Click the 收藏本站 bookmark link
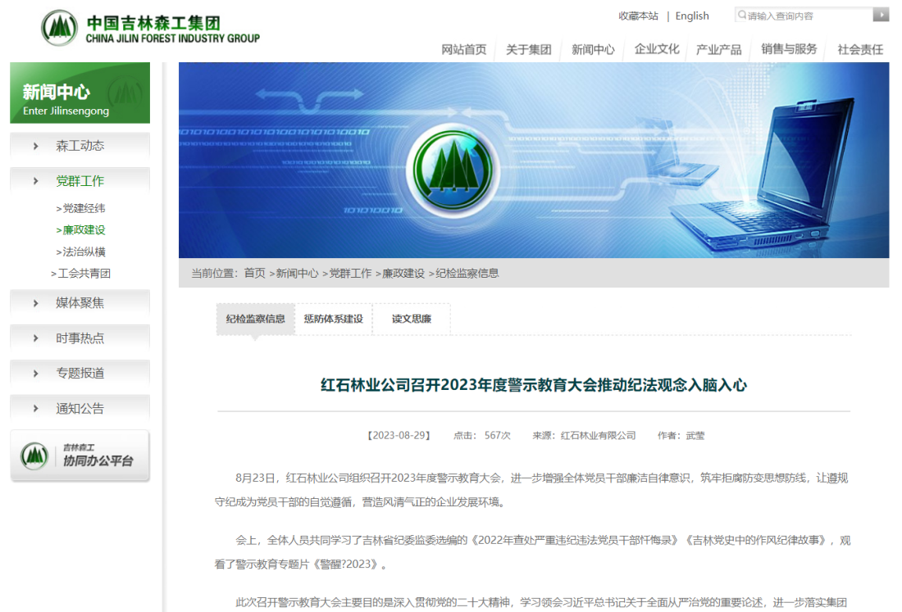The height and width of the screenshot is (612, 902). [638, 16]
